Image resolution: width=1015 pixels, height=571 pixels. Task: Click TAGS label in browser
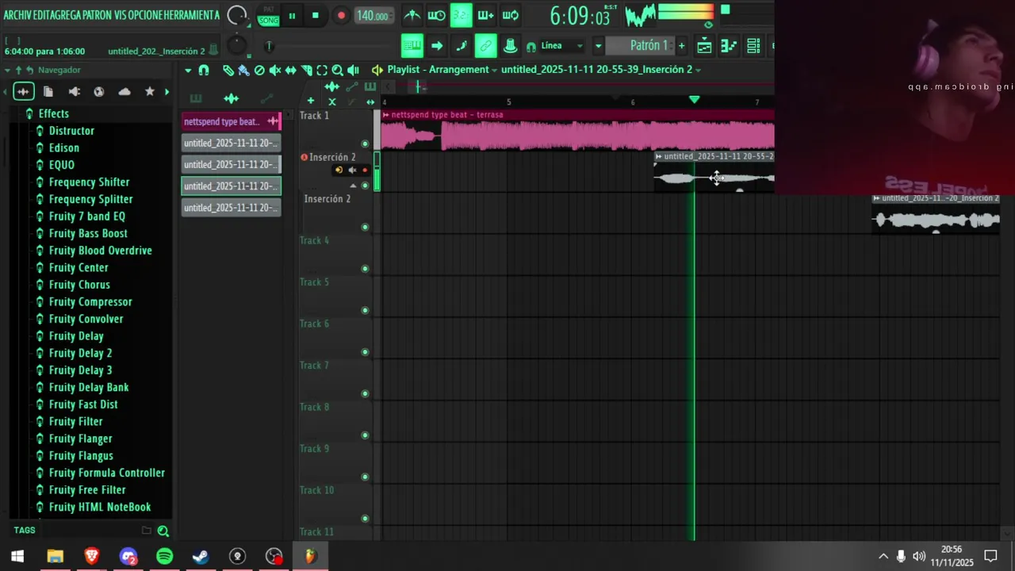coord(25,531)
